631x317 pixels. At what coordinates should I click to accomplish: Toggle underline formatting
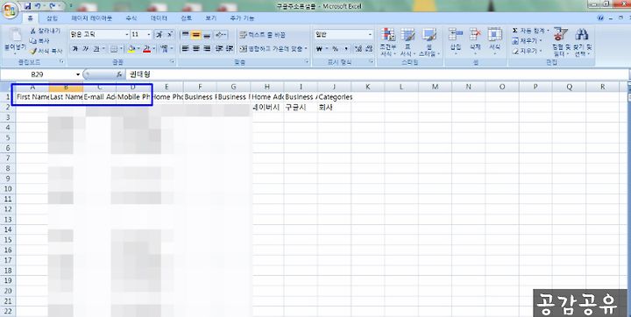click(x=96, y=49)
